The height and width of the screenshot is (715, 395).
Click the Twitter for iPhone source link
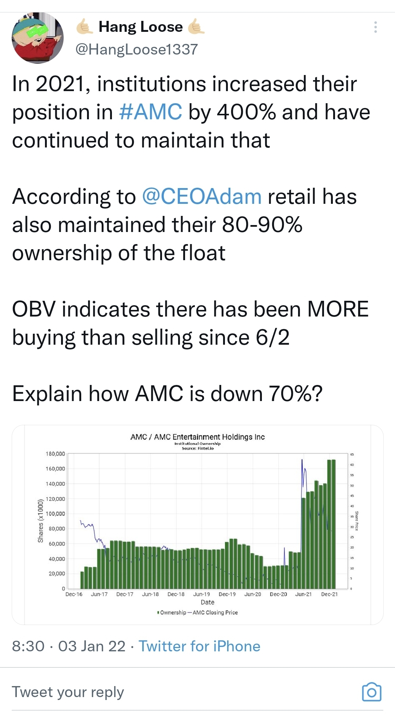tap(199, 646)
